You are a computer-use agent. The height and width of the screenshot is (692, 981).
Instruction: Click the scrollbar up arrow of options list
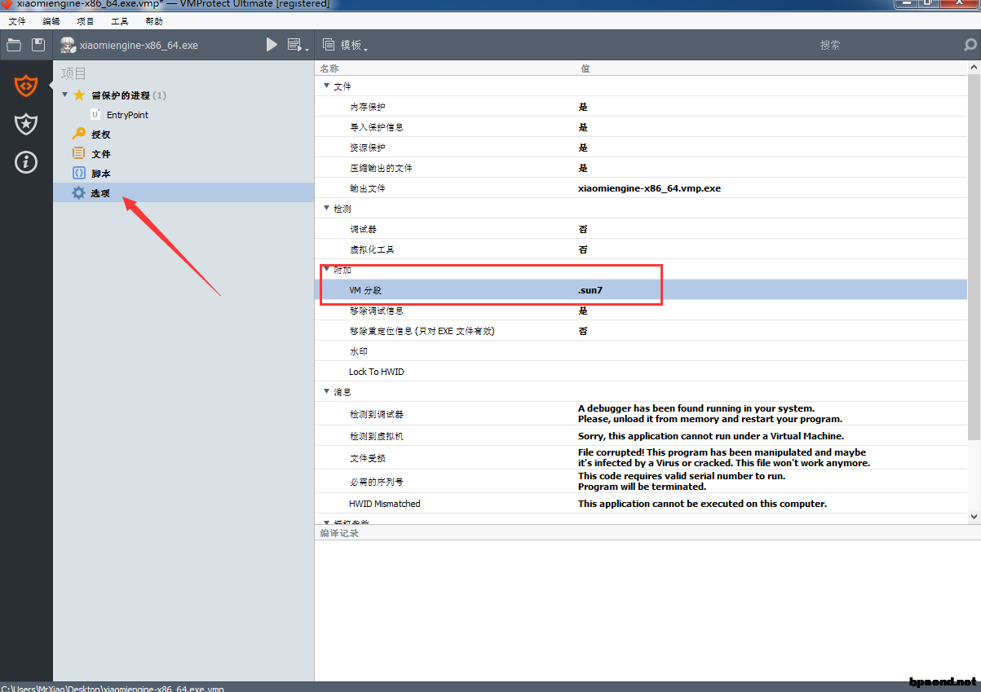974,68
